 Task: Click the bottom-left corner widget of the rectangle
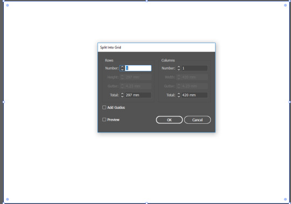[8, 199]
